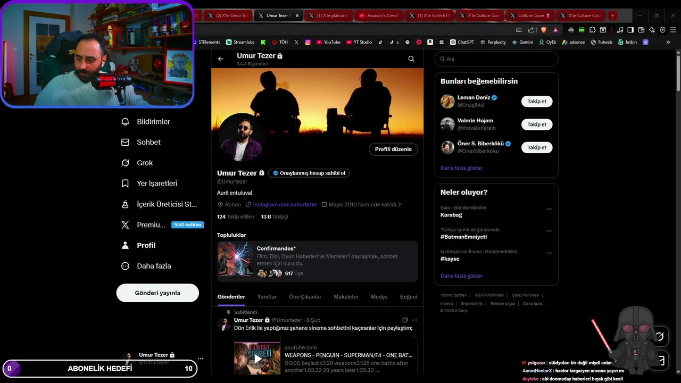This screenshot has width=681, height=383.
Task: Open the Gemini bookmark
Action: 522,42
